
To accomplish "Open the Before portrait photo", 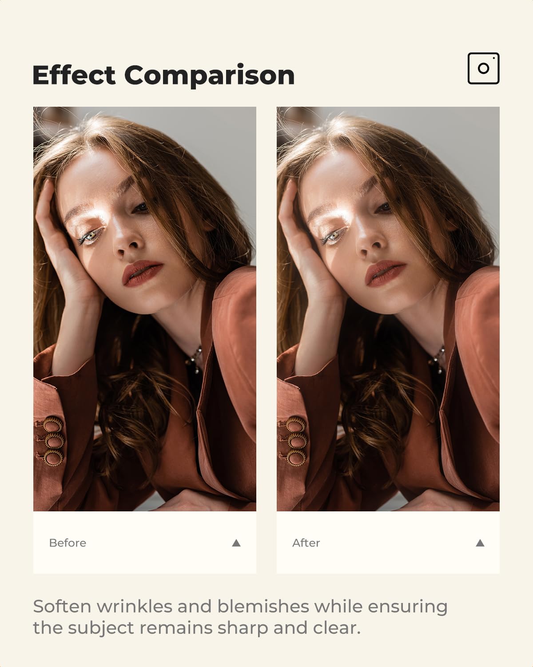I will point(145,309).
